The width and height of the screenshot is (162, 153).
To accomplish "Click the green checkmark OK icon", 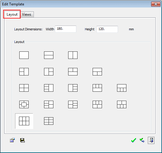I will click(x=134, y=140).
